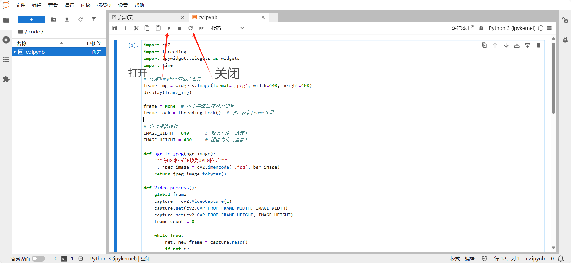This screenshot has width=571, height=263.
Task: Restart the kernel with circular arrow
Action: pos(190,28)
